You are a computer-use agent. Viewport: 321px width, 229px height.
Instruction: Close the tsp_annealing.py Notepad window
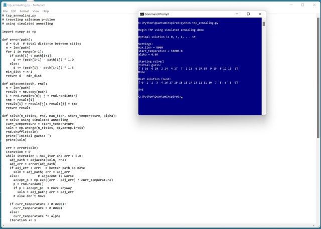point(315,5)
